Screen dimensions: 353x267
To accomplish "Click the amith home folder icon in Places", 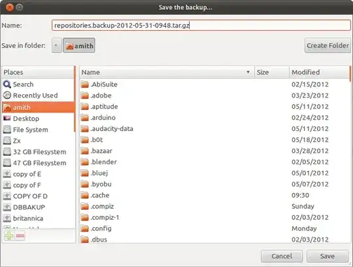I will point(7,107).
